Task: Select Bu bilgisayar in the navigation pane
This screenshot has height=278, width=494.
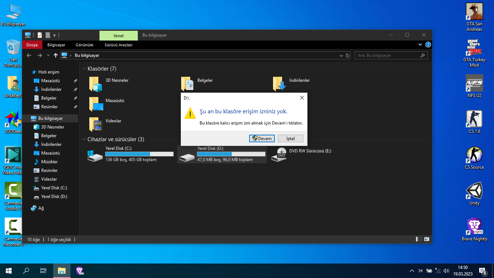Action: click(x=50, y=118)
